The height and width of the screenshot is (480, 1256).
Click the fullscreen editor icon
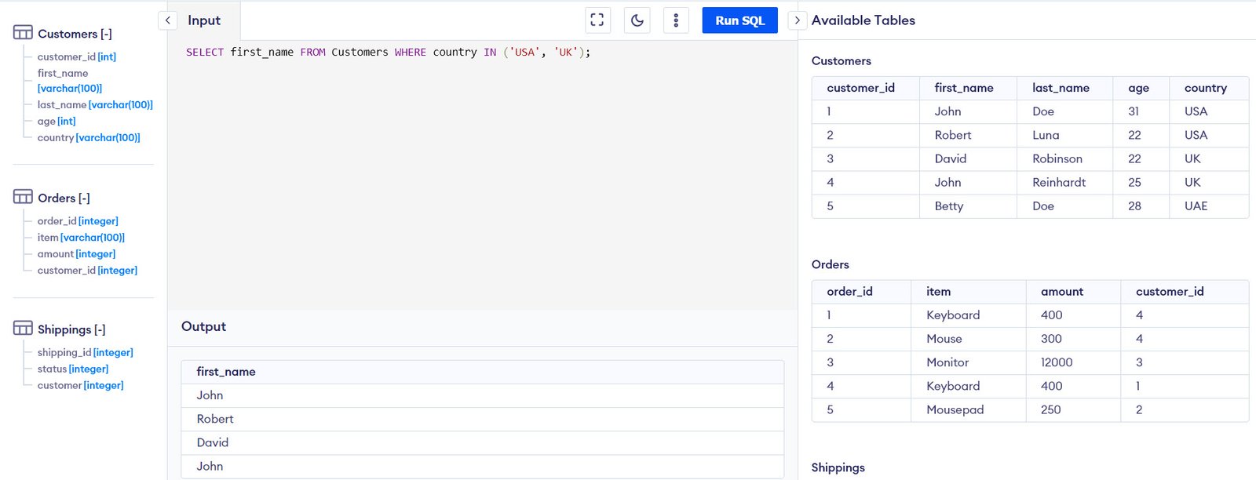[x=597, y=20]
